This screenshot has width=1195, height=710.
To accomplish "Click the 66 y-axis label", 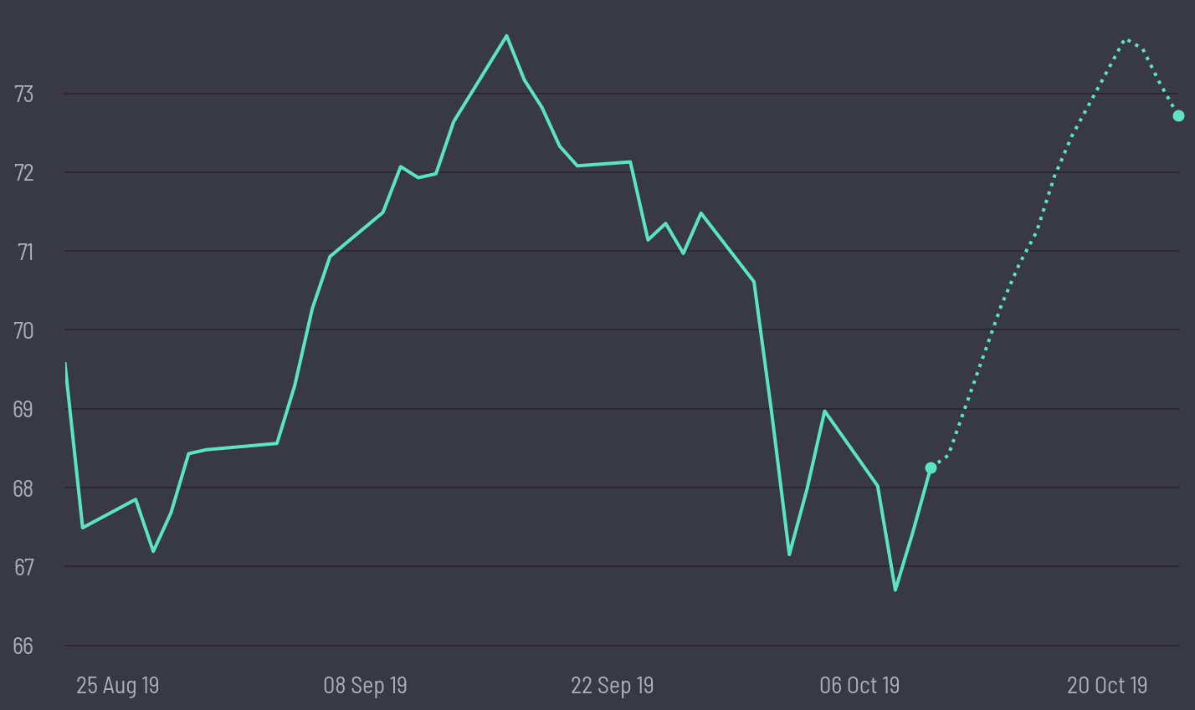I will pos(23,646).
